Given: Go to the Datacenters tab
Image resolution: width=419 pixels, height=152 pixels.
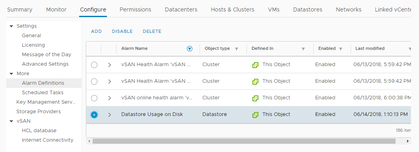Looking at the screenshot, I should [x=181, y=9].
